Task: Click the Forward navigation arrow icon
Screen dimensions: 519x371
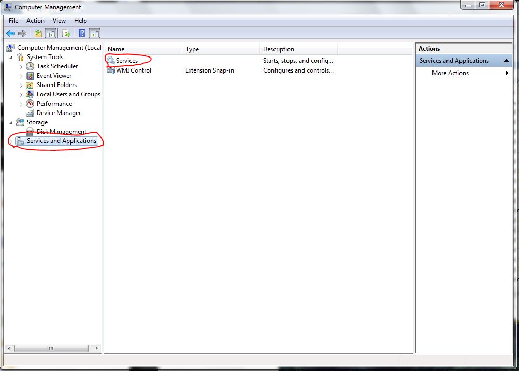Action: (x=23, y=33)
